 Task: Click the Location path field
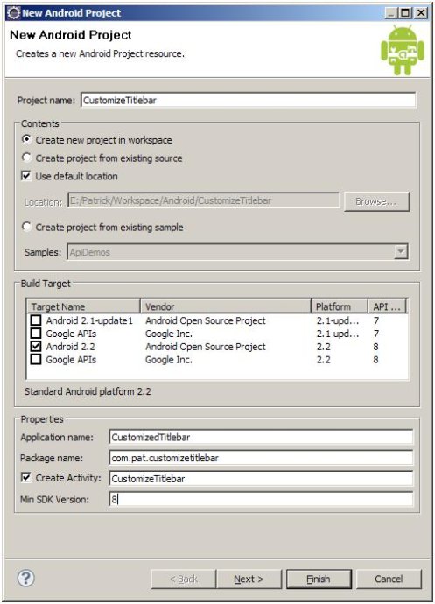pyautogui.click(x=203, y=200)
